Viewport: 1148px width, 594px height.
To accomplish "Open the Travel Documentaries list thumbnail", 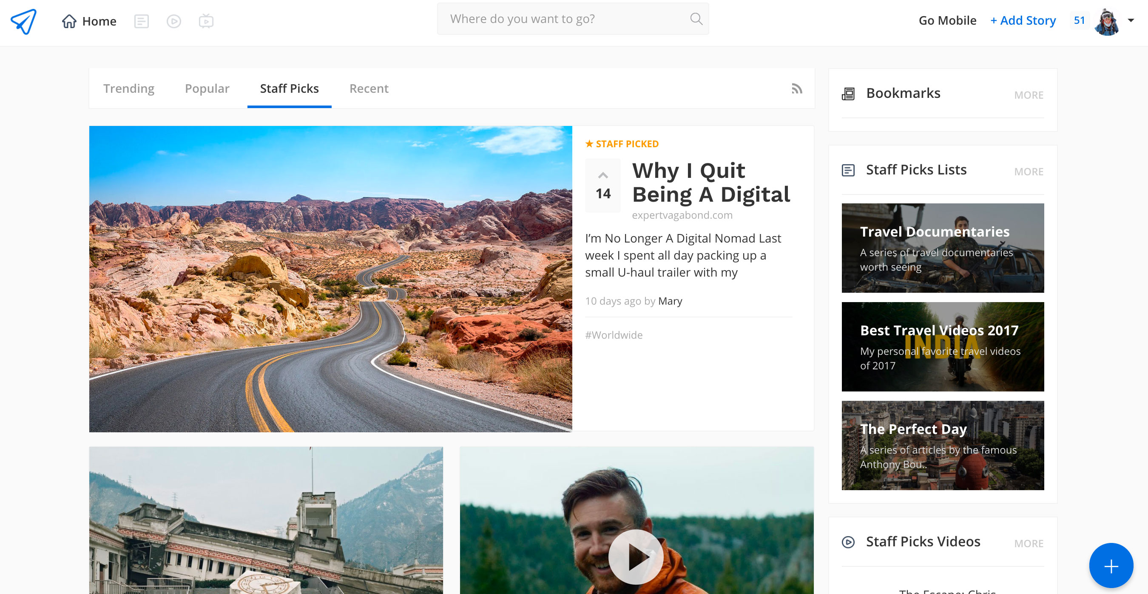I will pyautogui.click(x=943, y=248).
